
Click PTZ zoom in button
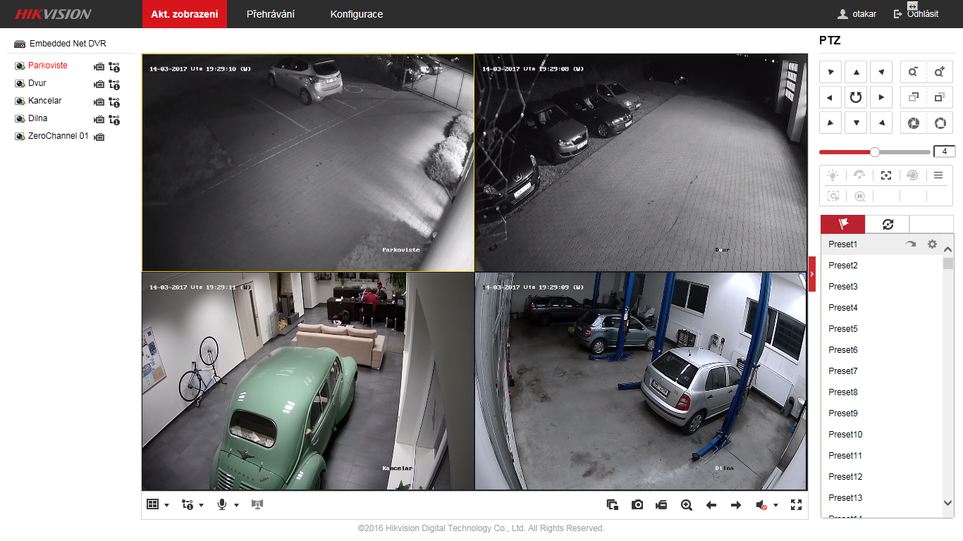(939, 72)
